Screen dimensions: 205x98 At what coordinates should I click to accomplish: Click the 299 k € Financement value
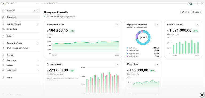(x=156, y=51)
